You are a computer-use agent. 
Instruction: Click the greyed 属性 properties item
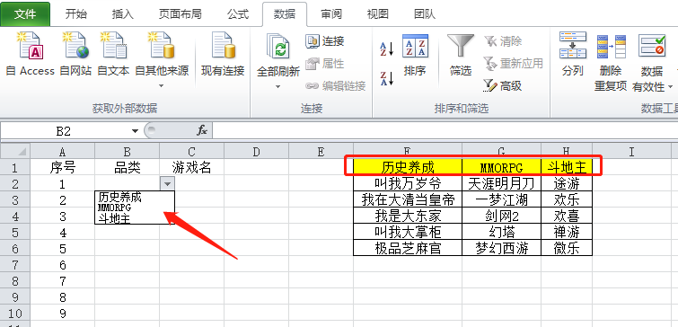click(x=325, y=64)
